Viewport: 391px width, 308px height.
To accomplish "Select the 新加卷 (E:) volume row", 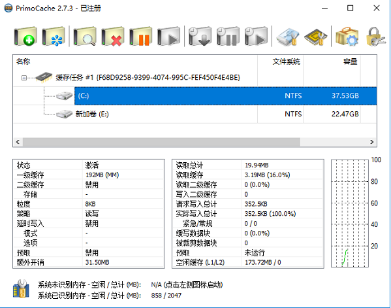I will coord(195,114).
